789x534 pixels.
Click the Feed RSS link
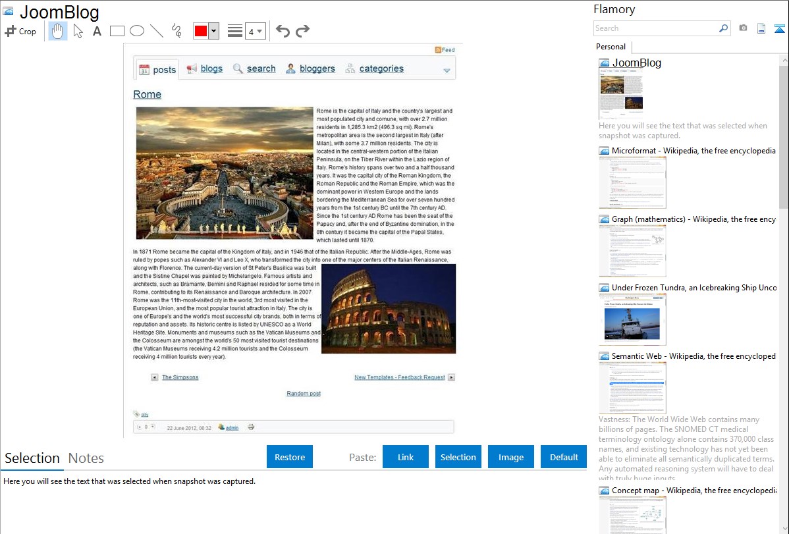point(445,50)
